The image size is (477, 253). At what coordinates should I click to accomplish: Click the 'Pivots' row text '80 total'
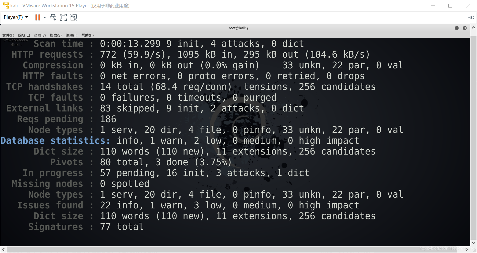[x=122, y=162]
